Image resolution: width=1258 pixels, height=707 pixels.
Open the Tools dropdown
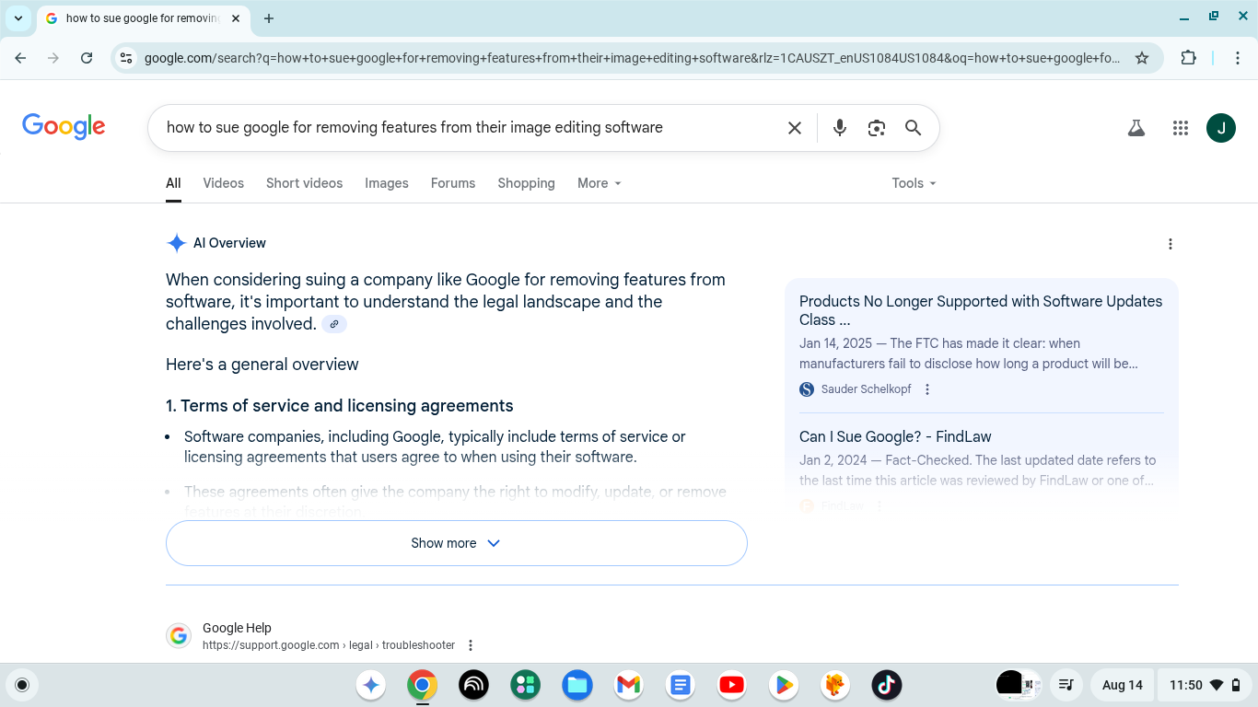[x=914, y=183]
